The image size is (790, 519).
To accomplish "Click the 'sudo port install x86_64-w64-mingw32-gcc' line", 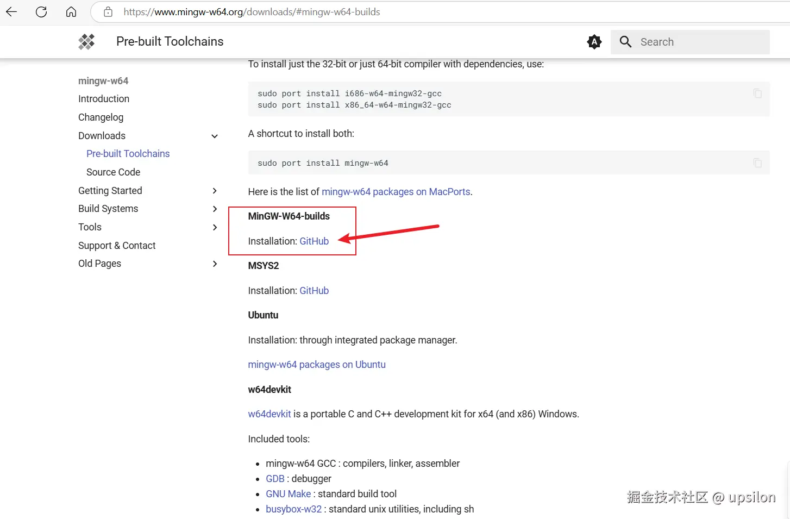I will coord(354,105).
